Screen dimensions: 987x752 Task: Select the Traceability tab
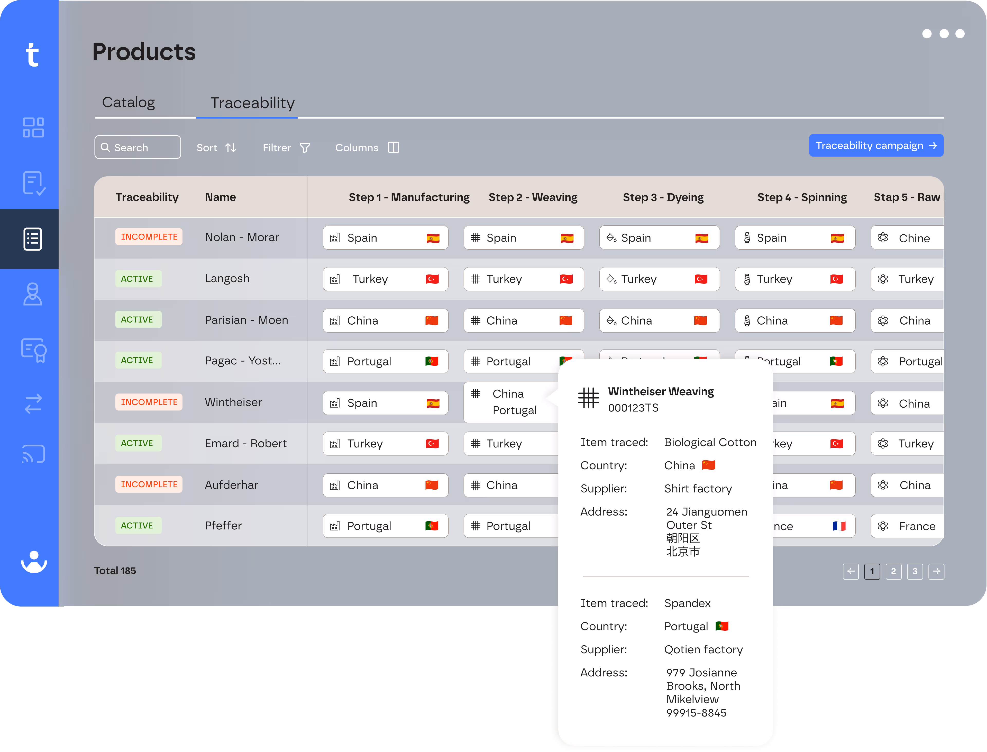[x=252, y=103]
